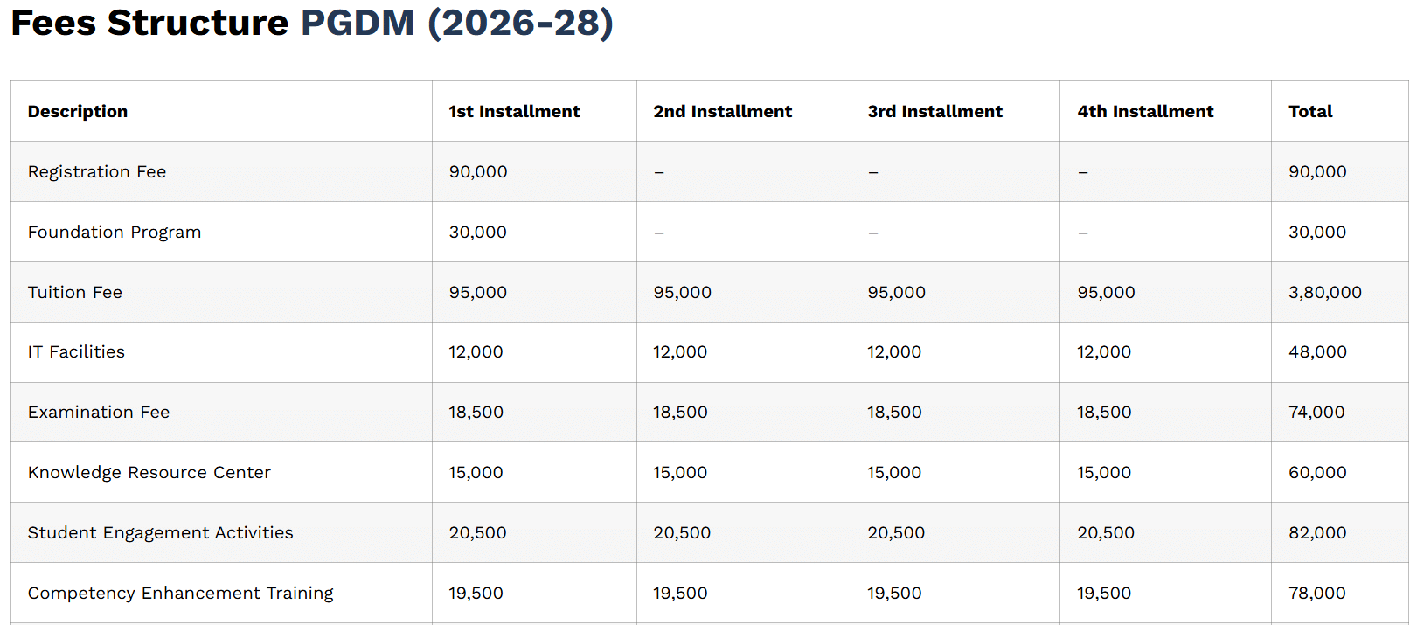Select the Examination Fee row label
Screen dimensions: 1417x625
tap(99, 412)
